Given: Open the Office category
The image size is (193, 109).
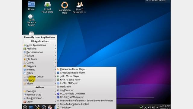Looking at the screenshot, I should click(40, 73).
